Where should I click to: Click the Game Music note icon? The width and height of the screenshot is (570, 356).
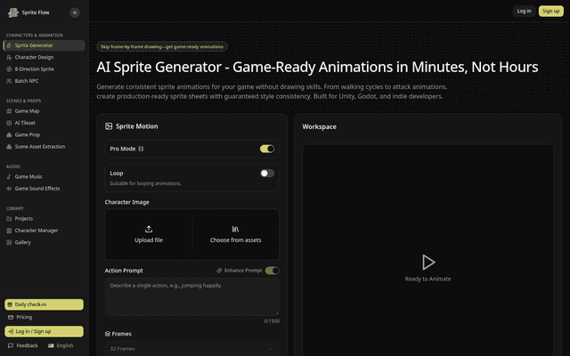coord(9,177)
